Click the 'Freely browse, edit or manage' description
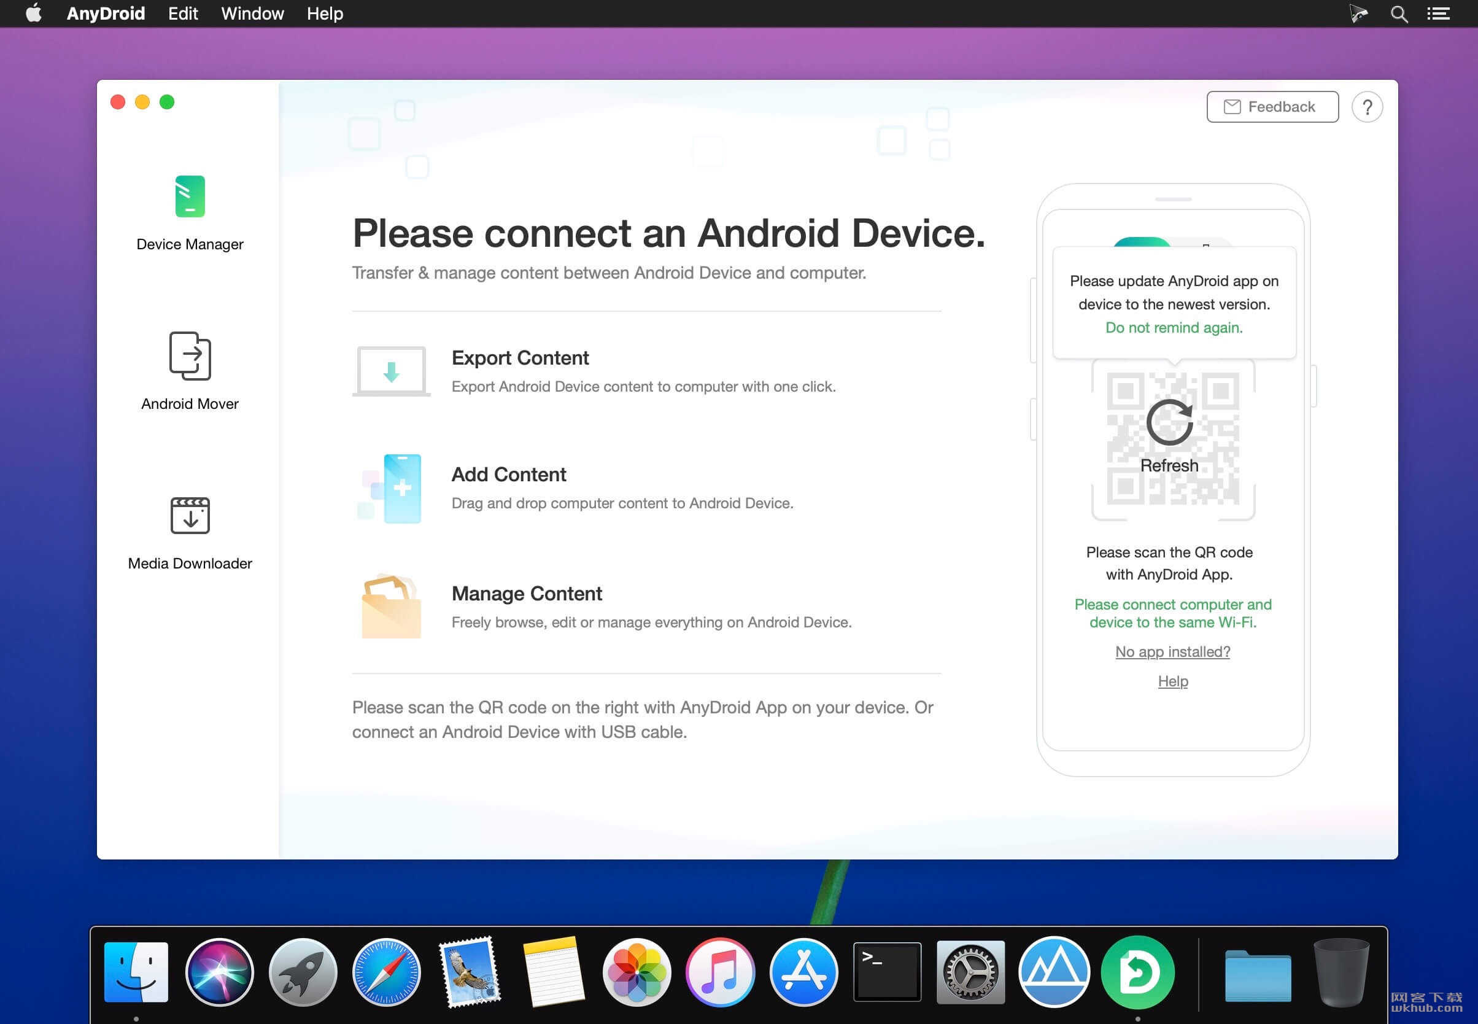The image size is (1478, 1024). (x=651, y=622)
